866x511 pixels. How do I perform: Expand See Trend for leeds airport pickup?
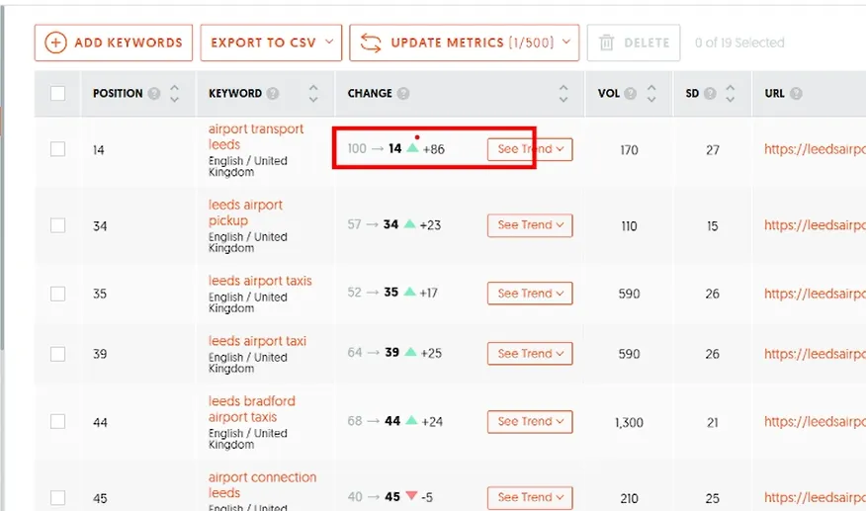pyautogui.click(x=530, y=225)
